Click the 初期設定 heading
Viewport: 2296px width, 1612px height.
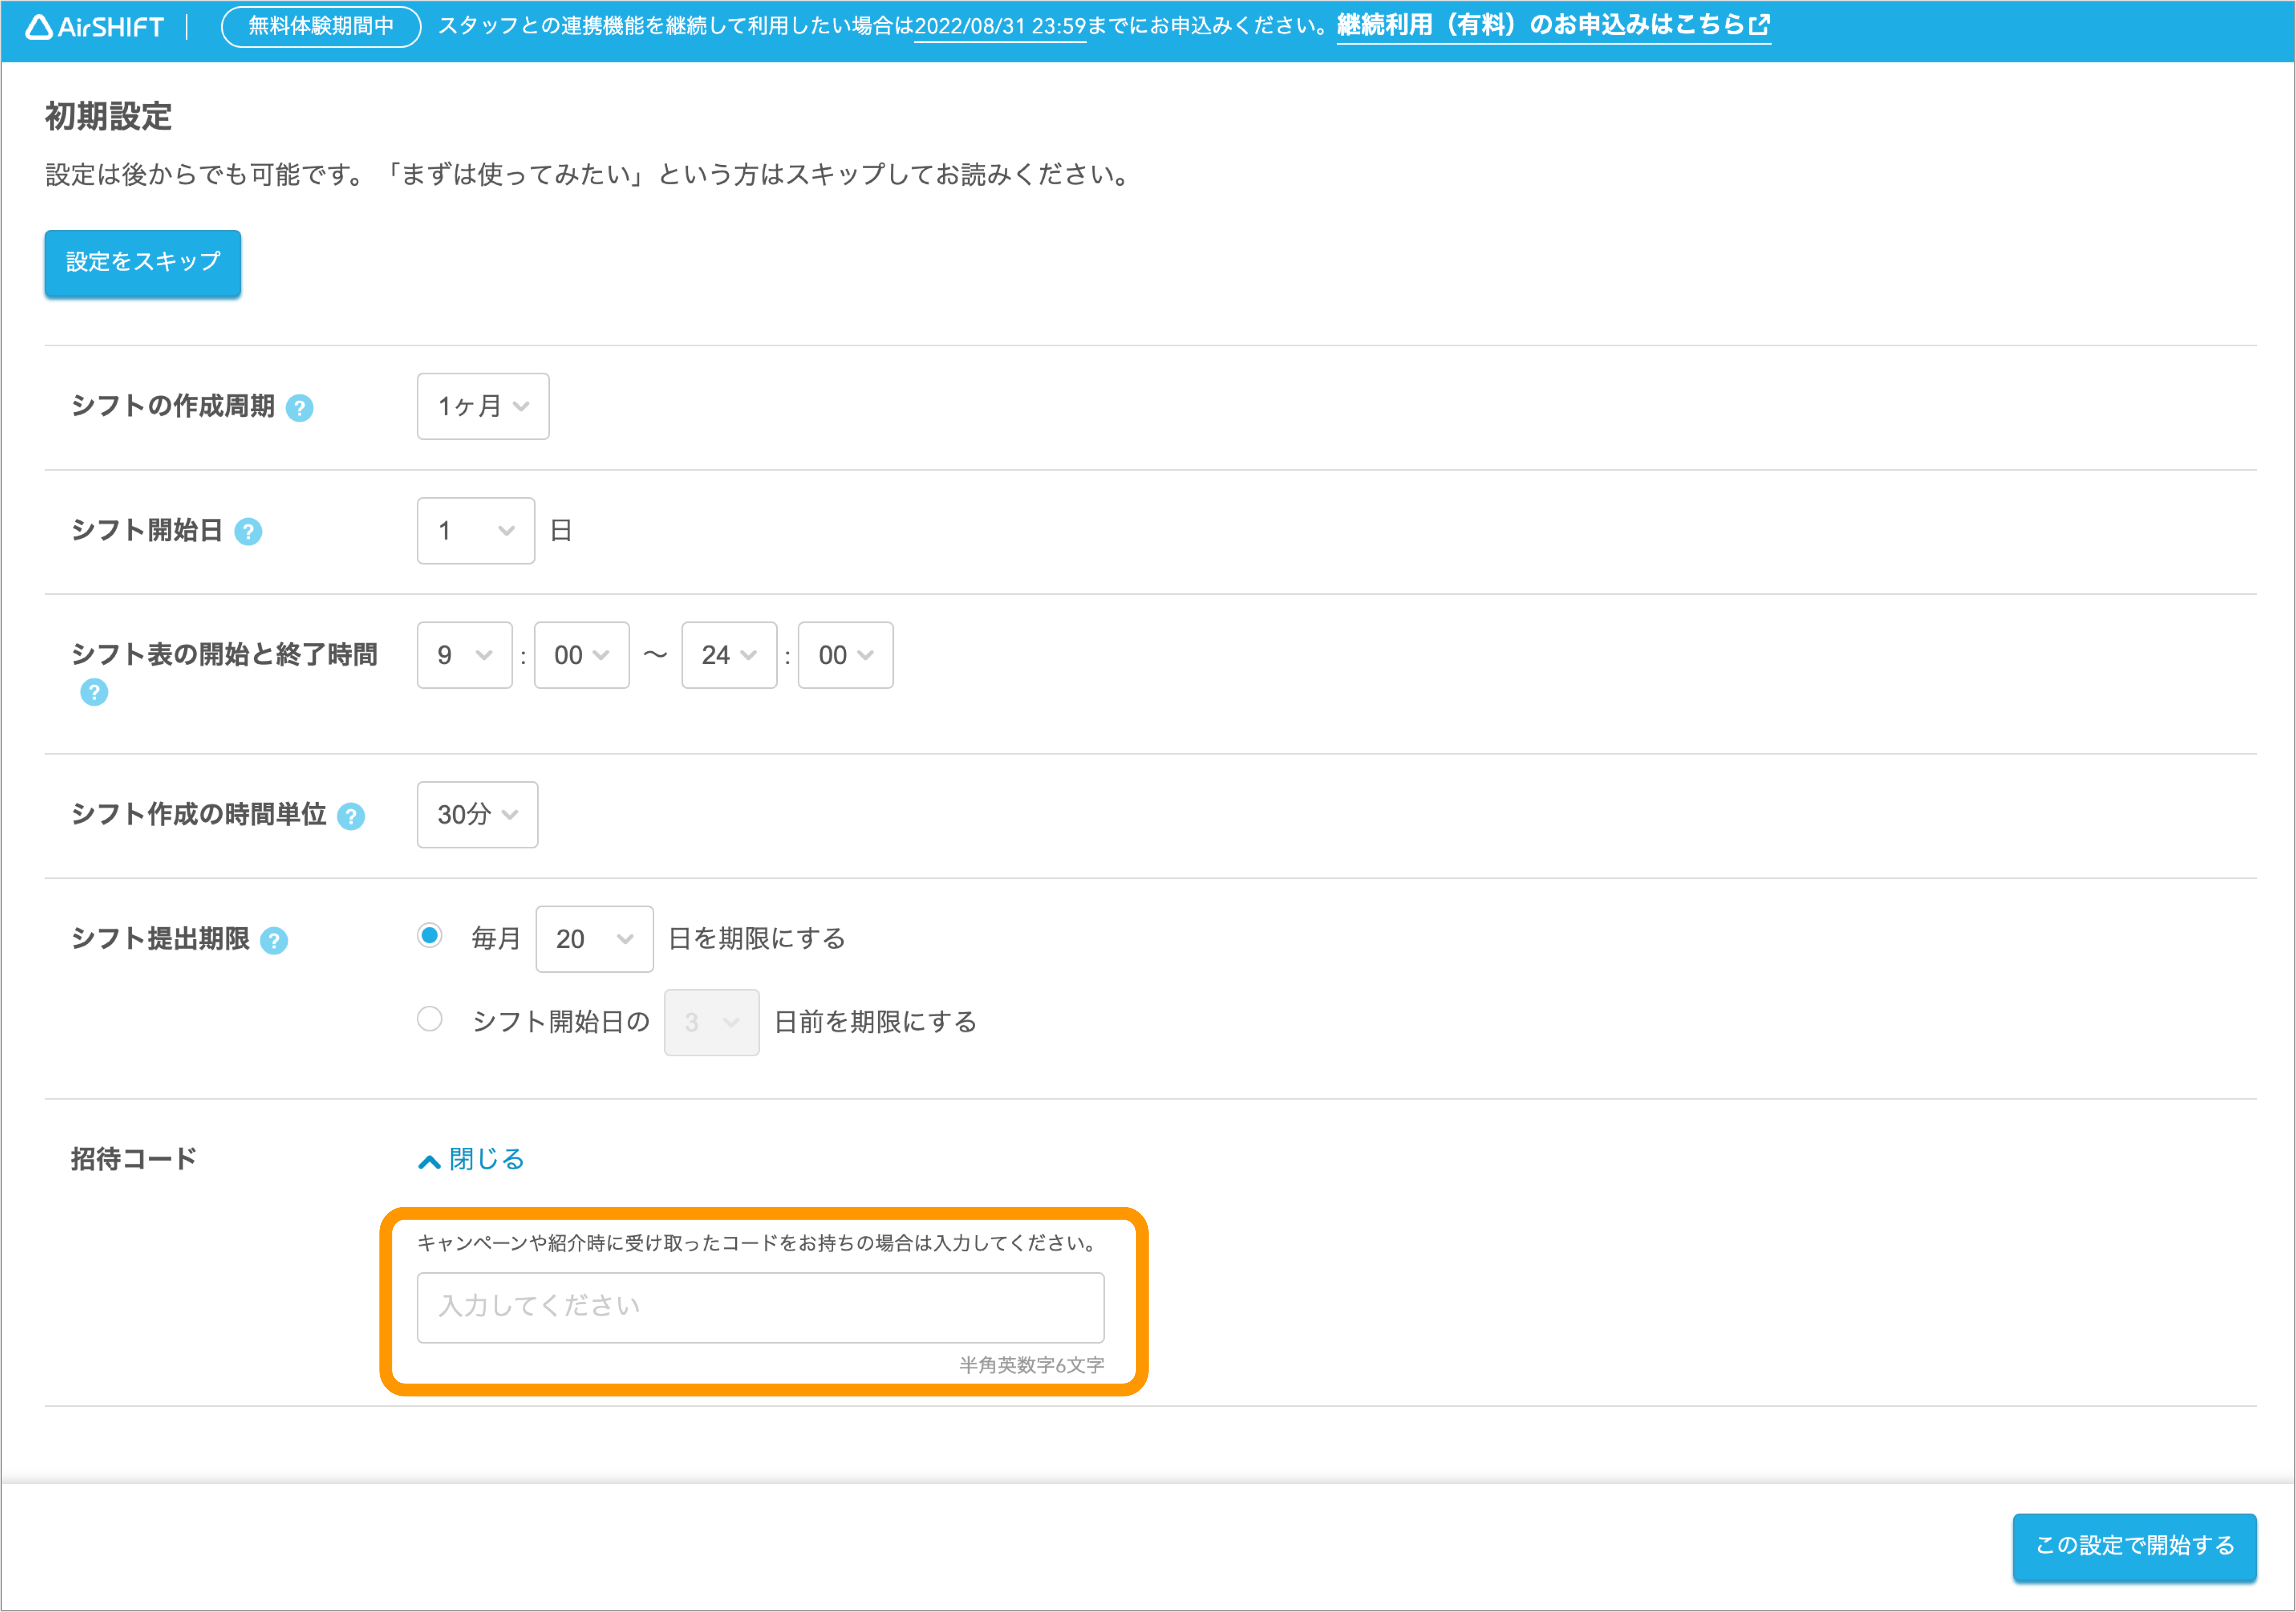point(108,117)
